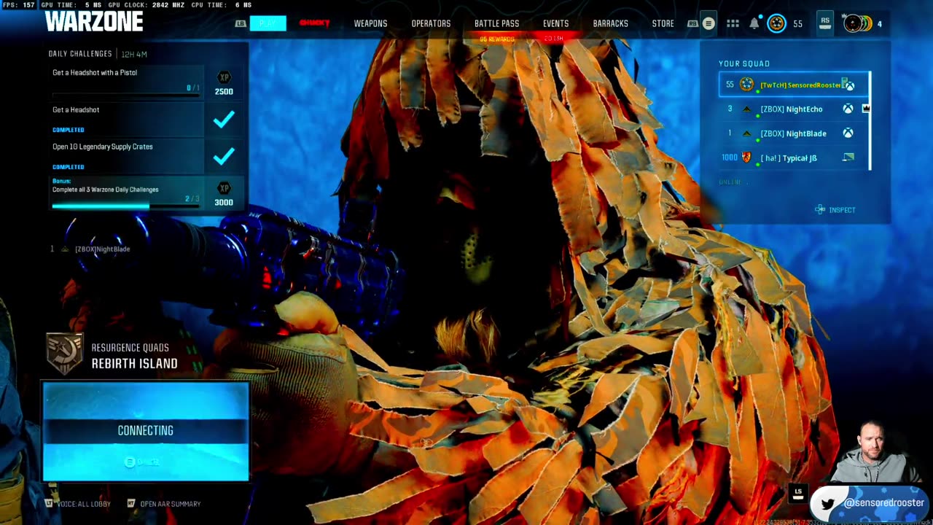Screen dimensions: 933x525
Task: Click the Xbox icon beside NightBlade
Action: pos(848,133)
